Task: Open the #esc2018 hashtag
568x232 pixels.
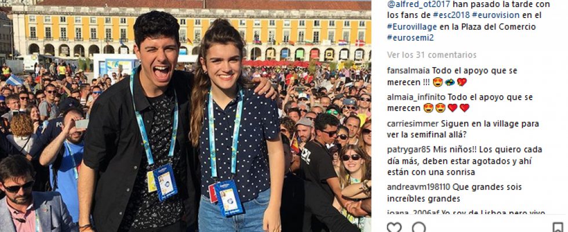Action: pos(452,15)
